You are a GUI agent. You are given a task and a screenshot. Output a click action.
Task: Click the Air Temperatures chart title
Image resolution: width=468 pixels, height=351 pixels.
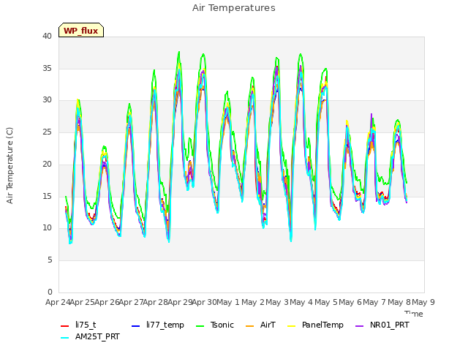point(234,8)
